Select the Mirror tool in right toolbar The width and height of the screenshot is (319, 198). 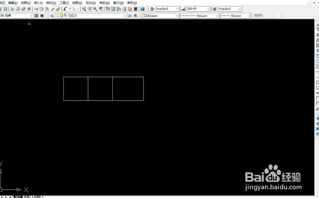pyautogui.click(x=318, y=35)
